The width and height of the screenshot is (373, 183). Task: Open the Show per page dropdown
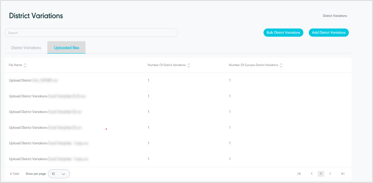(59, 174)
